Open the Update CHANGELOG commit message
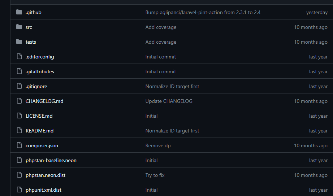 (169, 101)
